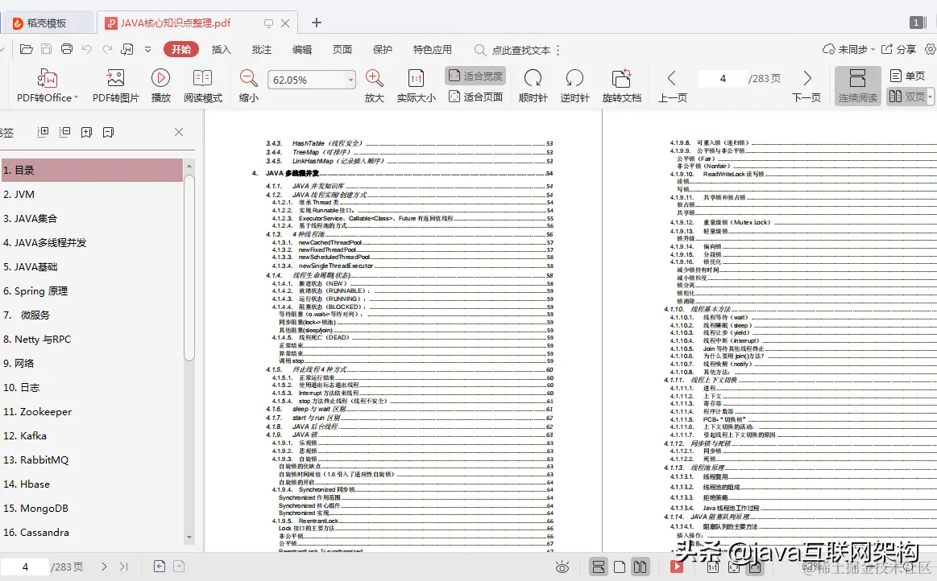The width and height of the screenshot is (937, 581).
Task: Expand all bookmarks in the bookmarks panel
Action: click(x=43, y=131)
